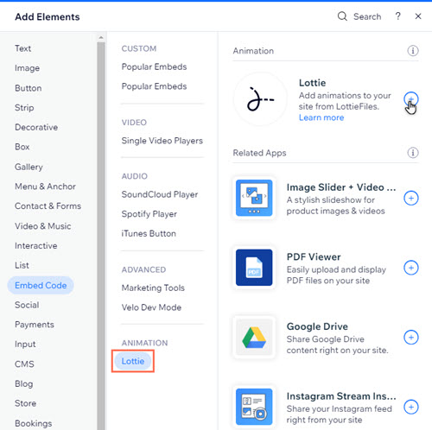Screen dimensions: 432x430
Task: Click the Search magnifier in header
Action: [342, 16]
